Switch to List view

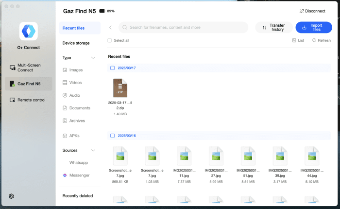[x=298, y=40]
